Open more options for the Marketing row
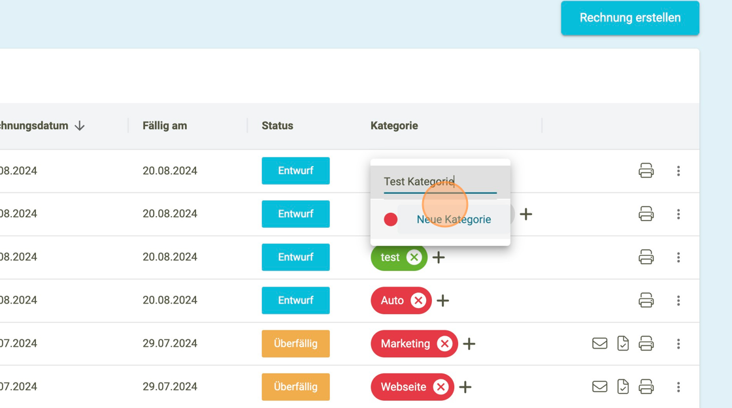 (x=678, y=343)
